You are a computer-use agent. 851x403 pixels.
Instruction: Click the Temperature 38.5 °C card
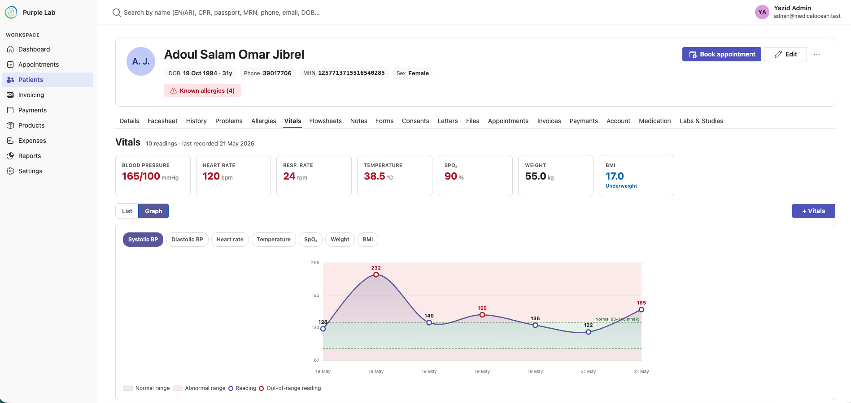pyautogui.click(x=395, y=176)
